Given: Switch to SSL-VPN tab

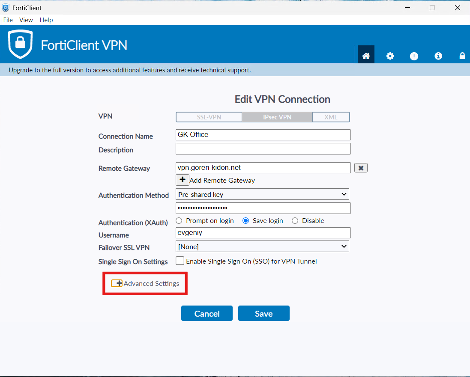Looking at the screenshot, I should 209,117.
